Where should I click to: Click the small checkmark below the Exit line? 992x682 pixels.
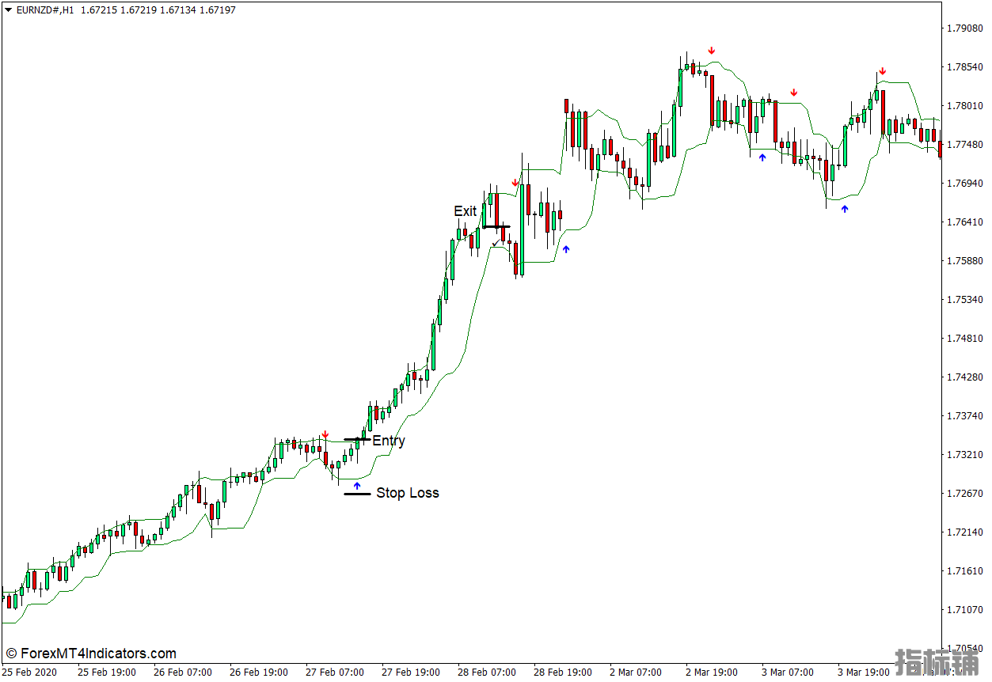click(x=496, y=242)
